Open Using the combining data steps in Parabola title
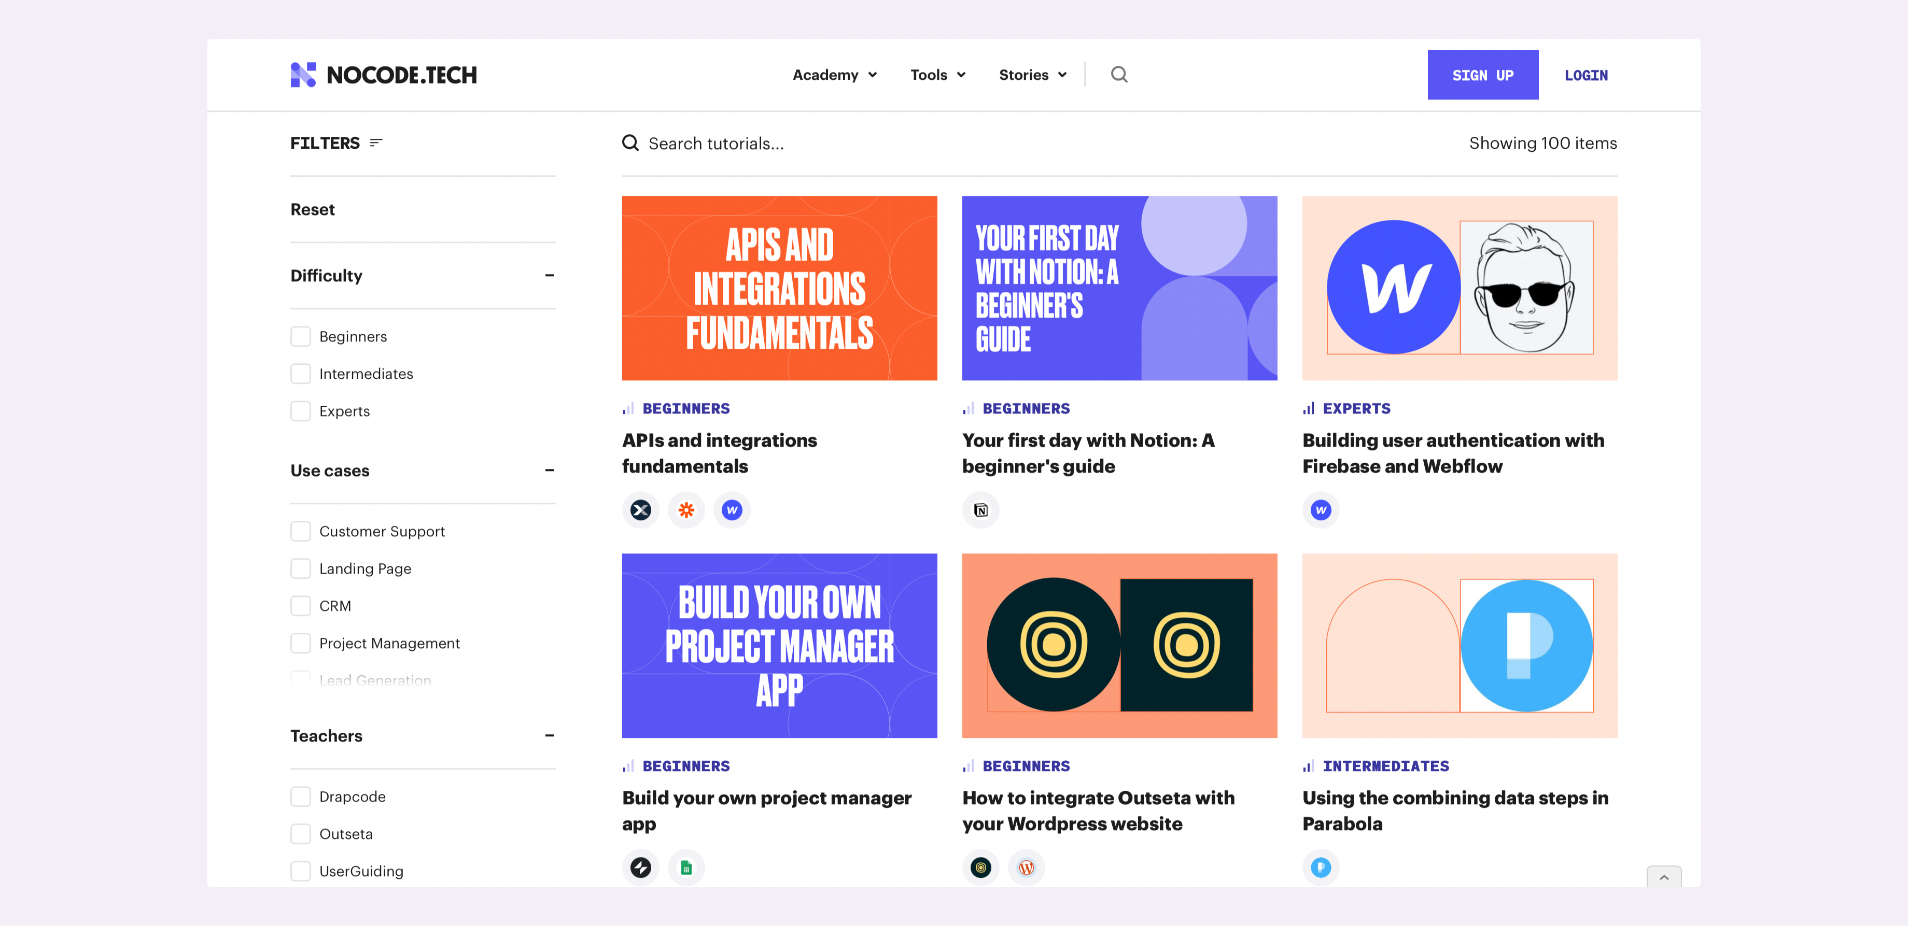Image resolution: width=1908 pixels, height=926 pixels. [x=1455, y=810]
